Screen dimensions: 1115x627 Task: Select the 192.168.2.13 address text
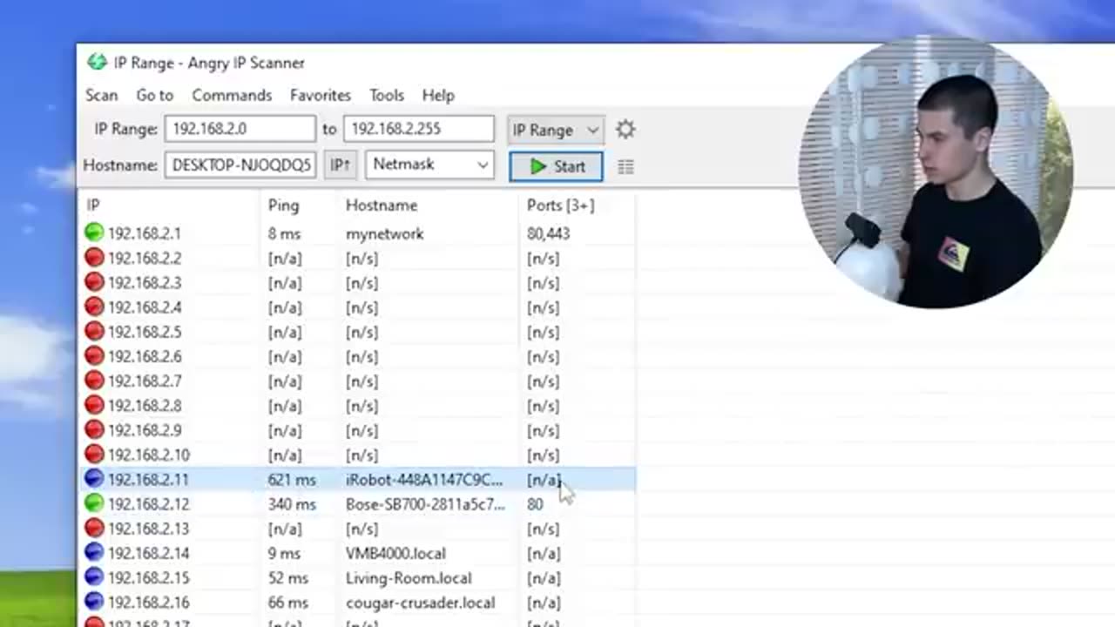point(148,529)
